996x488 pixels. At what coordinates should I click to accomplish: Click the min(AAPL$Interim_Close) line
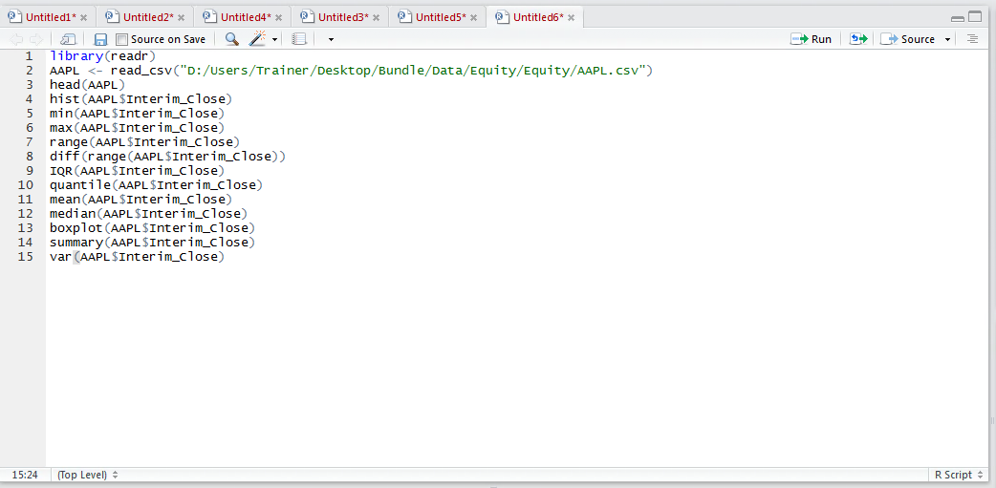[137, 114]
